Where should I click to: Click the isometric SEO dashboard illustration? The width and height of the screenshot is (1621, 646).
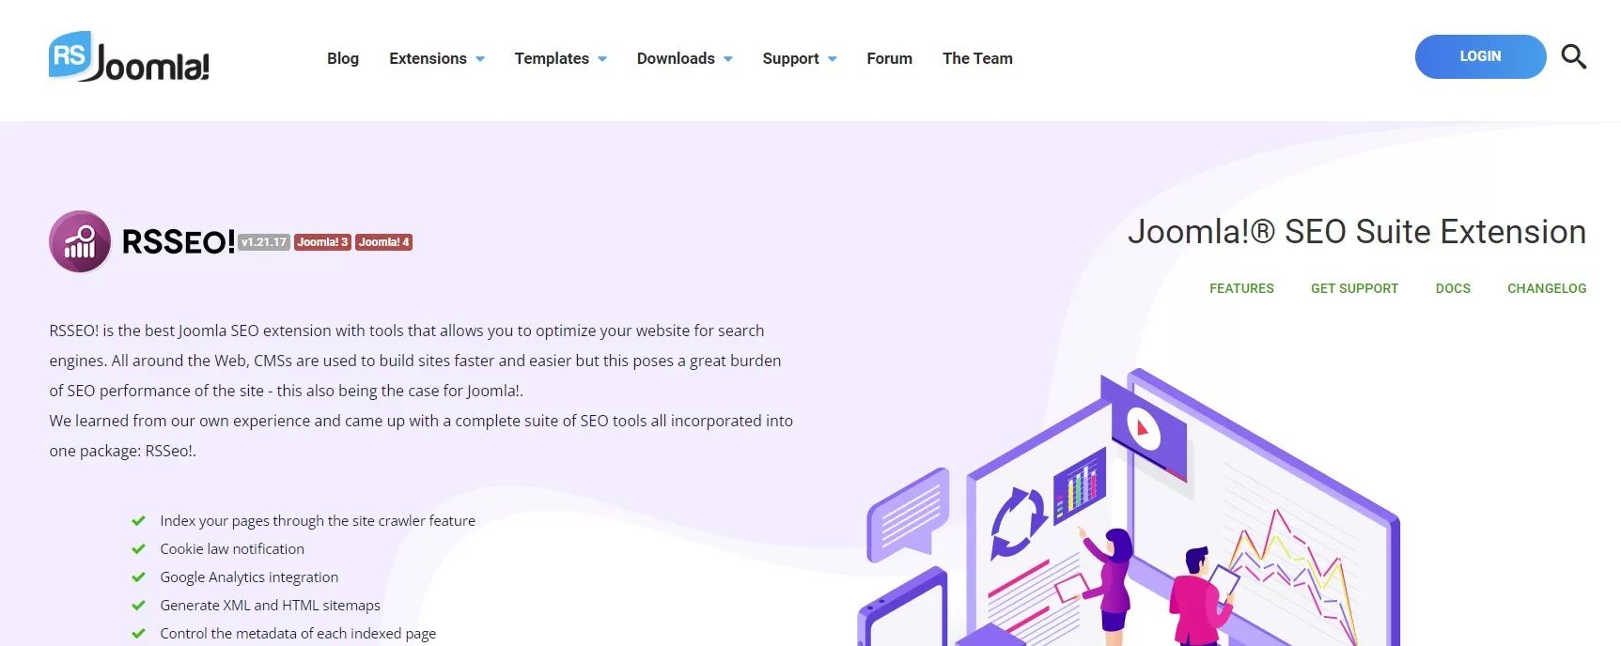[x=1128, y=507]
